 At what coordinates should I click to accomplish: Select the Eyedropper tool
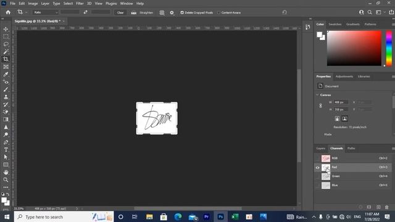(6, 74)
